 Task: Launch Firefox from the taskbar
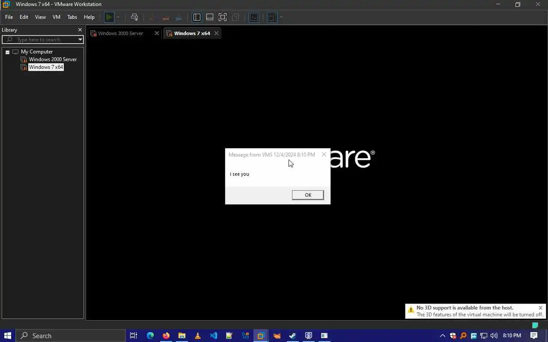[x=166, y=336]
